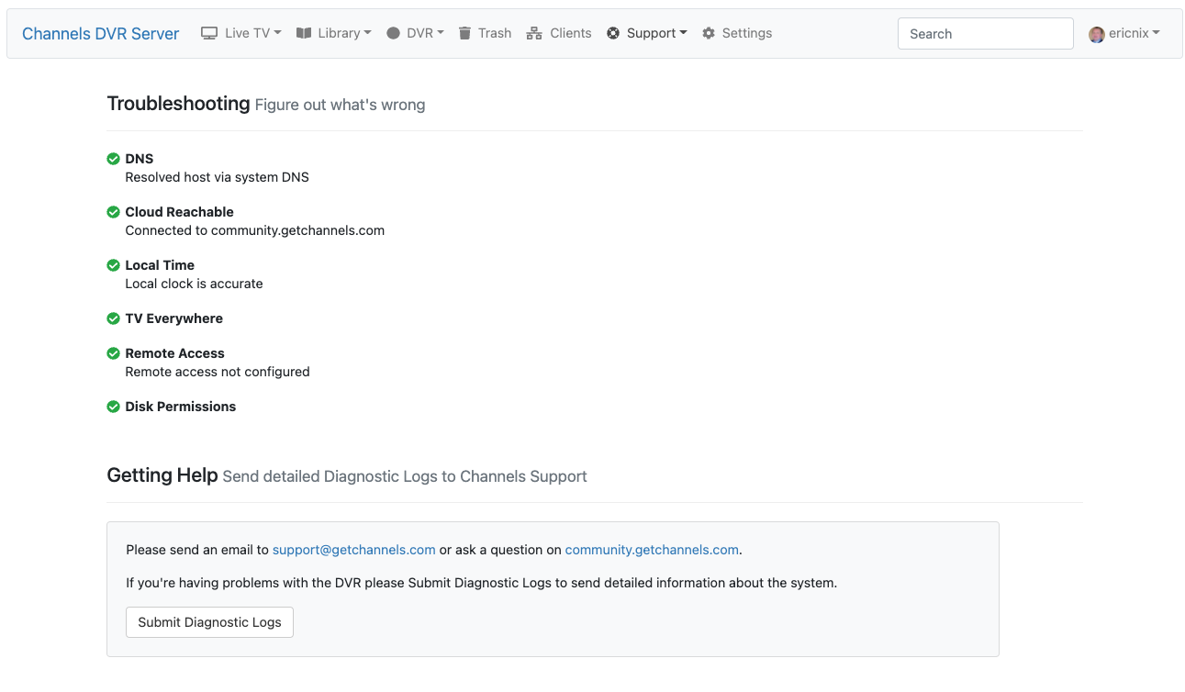Click the Settings gear icon
The width and height of the screenshot is (1185, 692).
pos(709,33)
